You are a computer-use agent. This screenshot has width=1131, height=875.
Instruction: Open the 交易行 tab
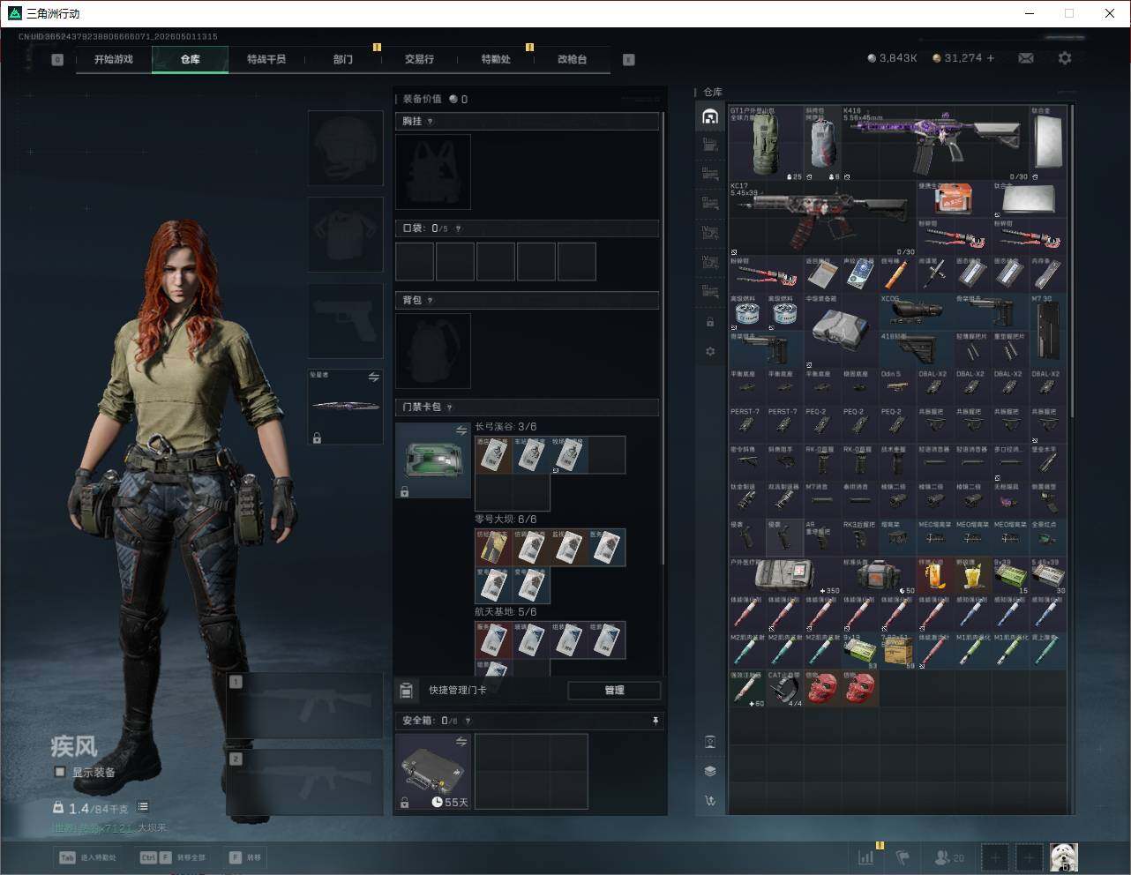pyautogui.click(x=419, y=59)
